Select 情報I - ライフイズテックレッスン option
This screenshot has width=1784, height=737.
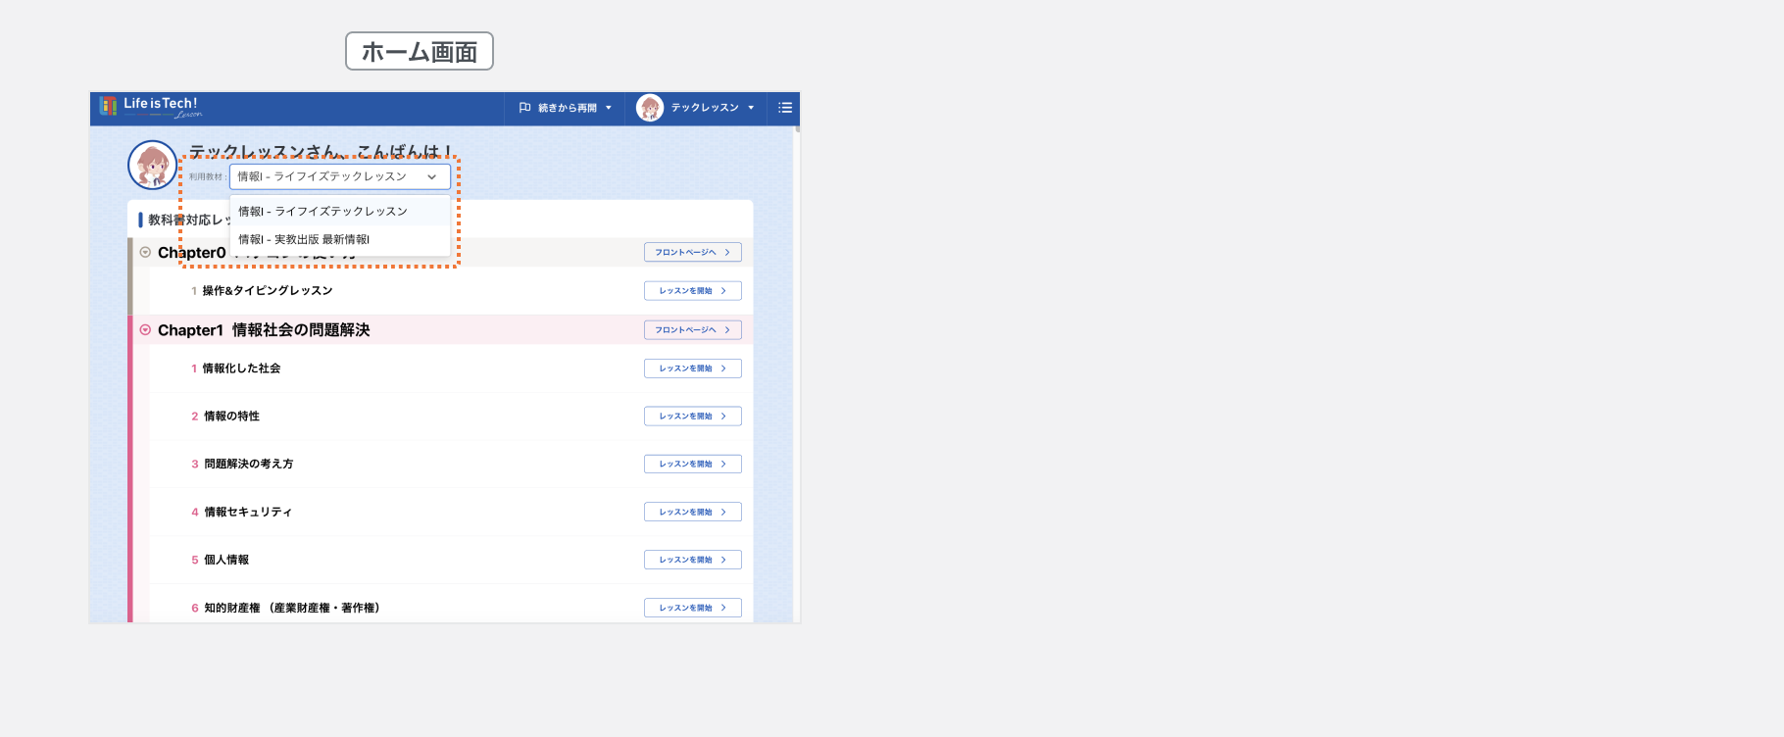pyautogui.click(x=340, y=211)
